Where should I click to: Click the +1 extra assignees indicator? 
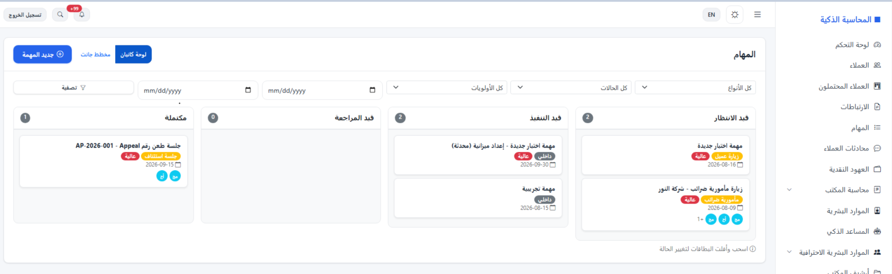[x=700, y=219]
